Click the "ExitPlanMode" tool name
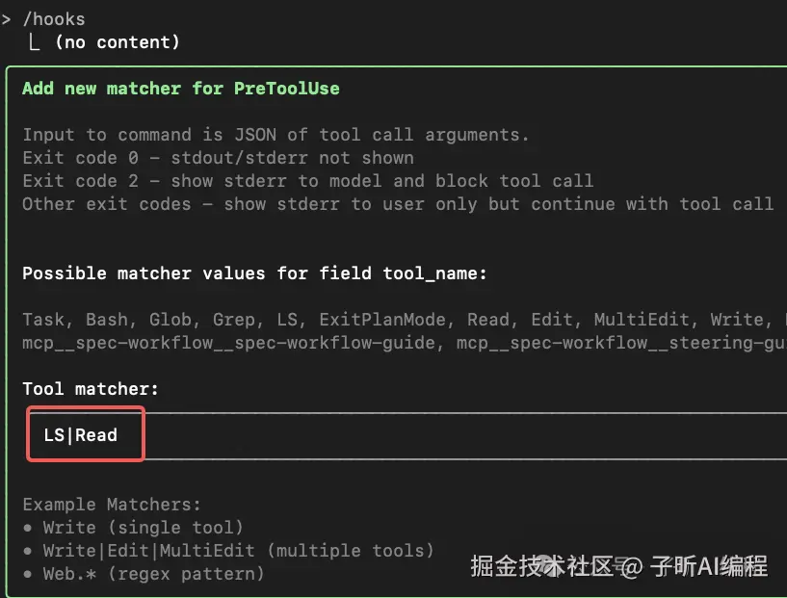 pyautogui.click(x=381, y=320)
